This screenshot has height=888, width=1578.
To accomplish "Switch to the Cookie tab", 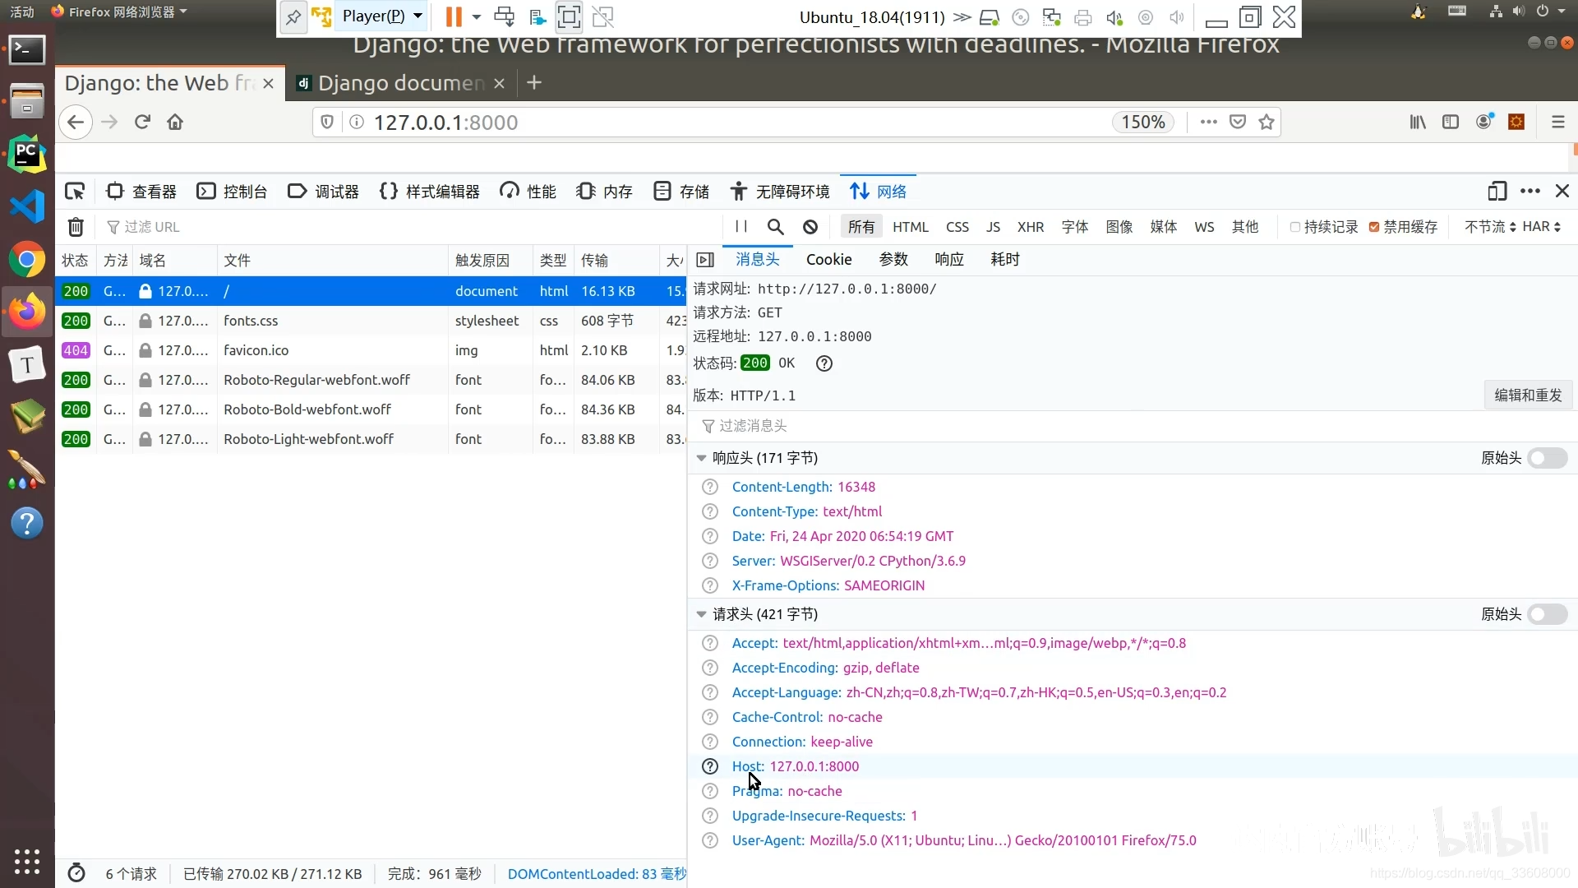I will click(x=828, y=260).
